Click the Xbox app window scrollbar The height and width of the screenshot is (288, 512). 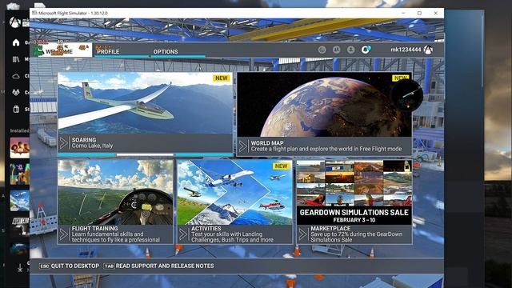coord(482,50)
